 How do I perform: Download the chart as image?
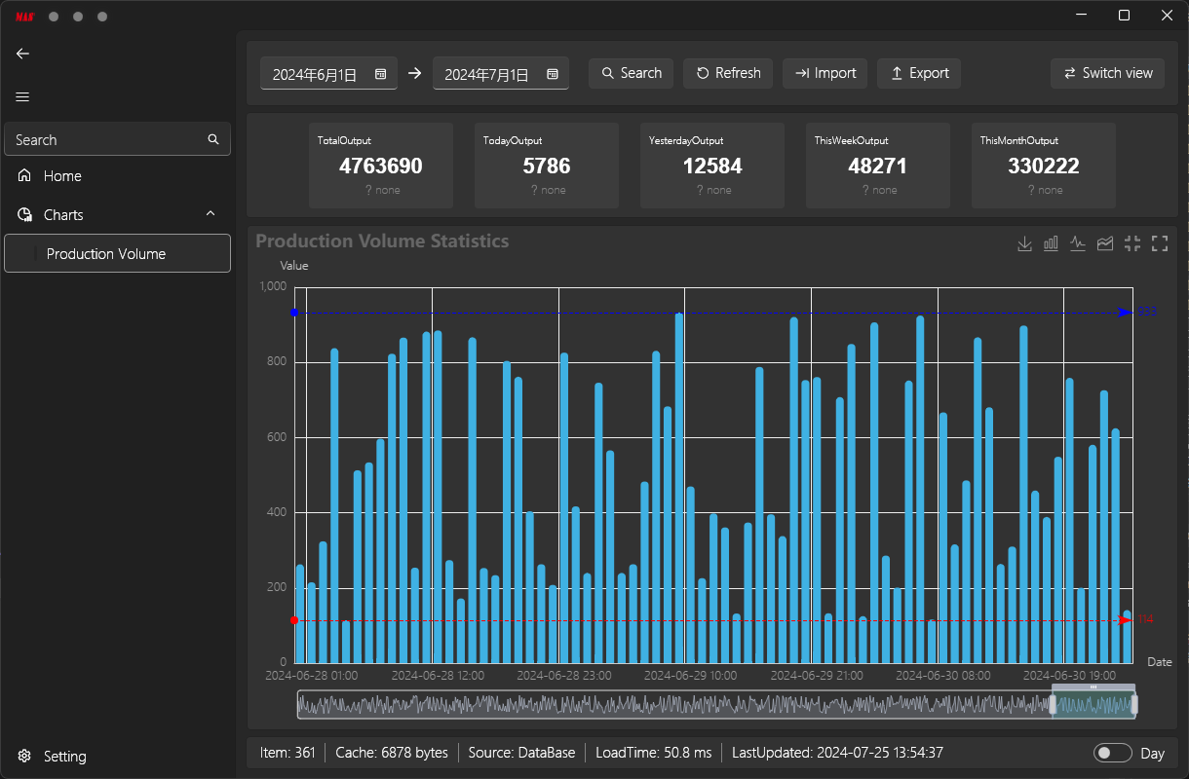point(1024,243)
